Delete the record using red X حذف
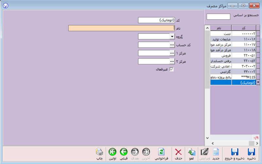 [178, 154]
